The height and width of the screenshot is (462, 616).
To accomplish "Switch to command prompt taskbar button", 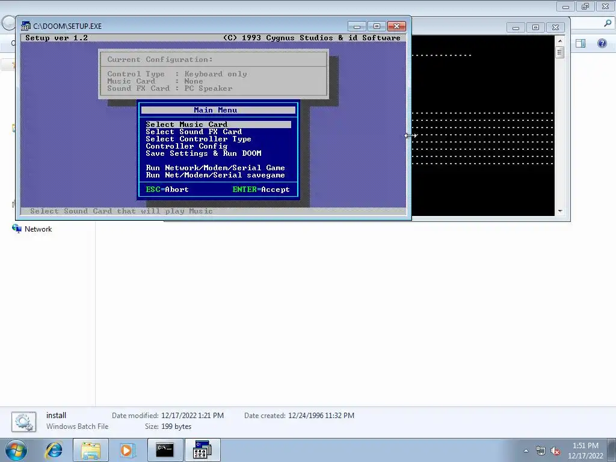I will (x=165, y=450).
